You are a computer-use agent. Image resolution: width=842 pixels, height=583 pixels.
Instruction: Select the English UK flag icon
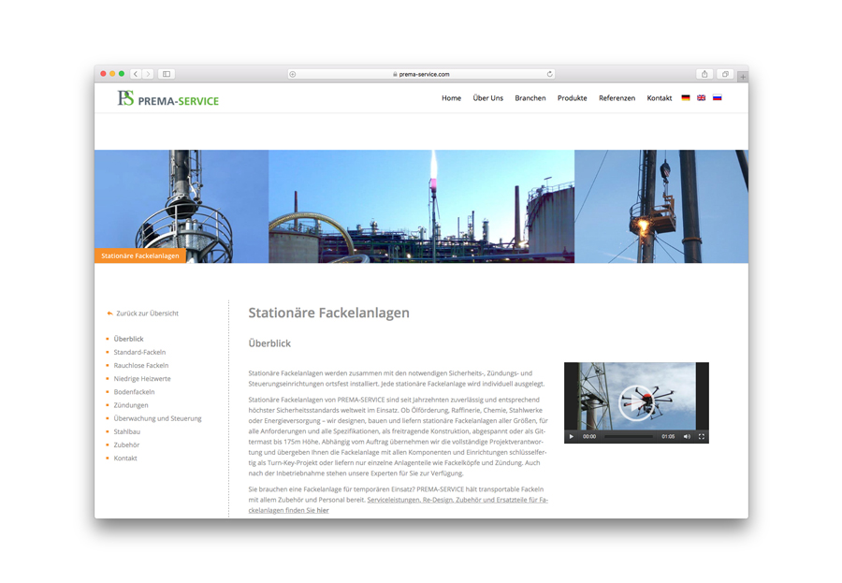click(701, 98)
